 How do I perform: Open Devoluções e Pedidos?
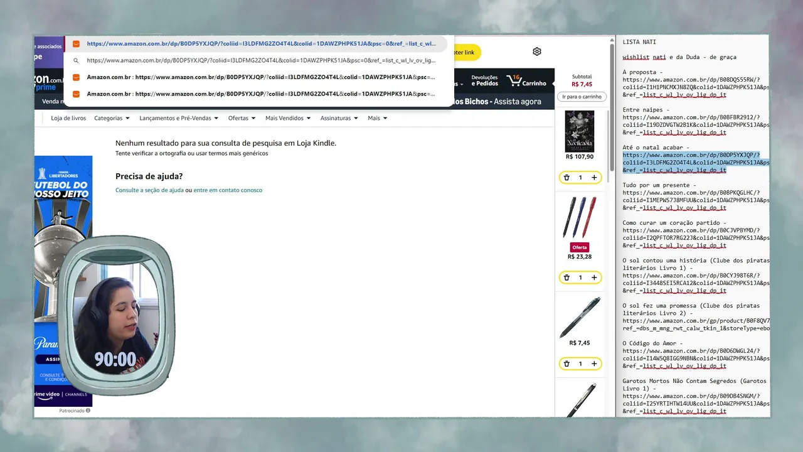coord(484,80)
